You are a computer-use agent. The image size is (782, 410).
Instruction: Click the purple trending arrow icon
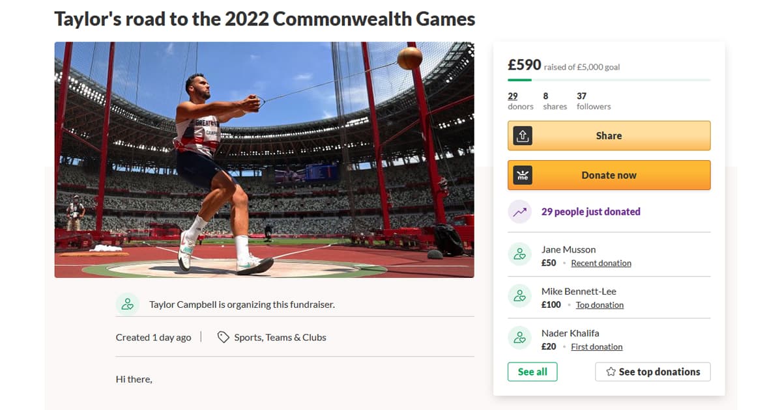(519, 212)
